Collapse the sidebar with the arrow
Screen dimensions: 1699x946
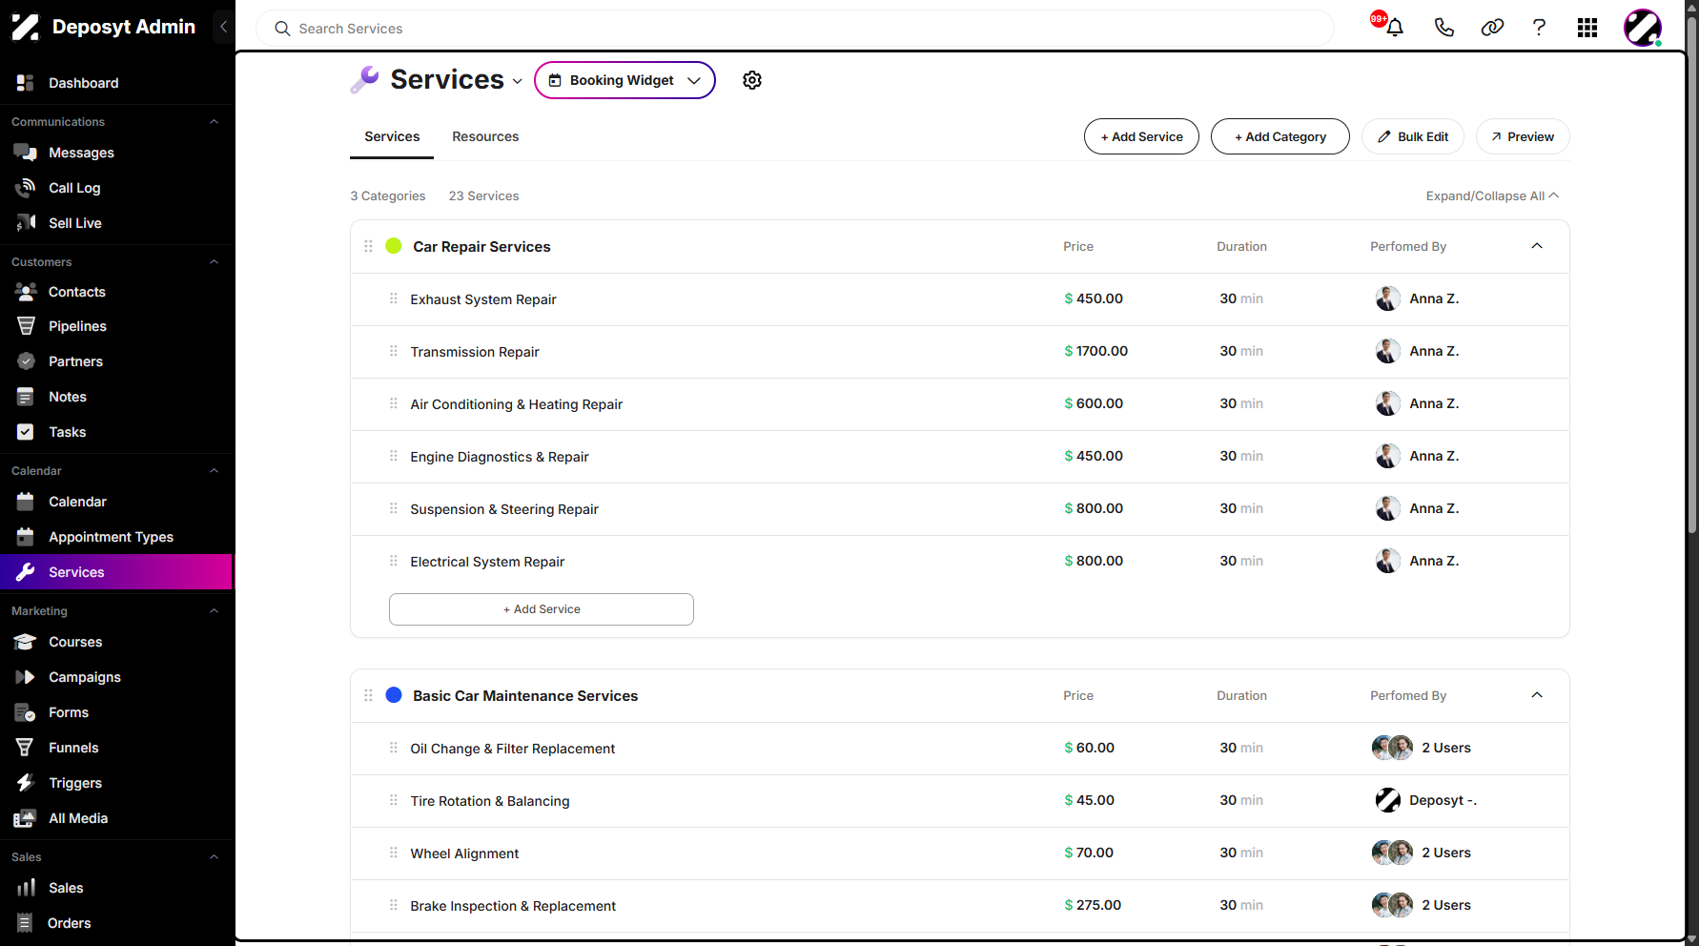coord(223,27)
